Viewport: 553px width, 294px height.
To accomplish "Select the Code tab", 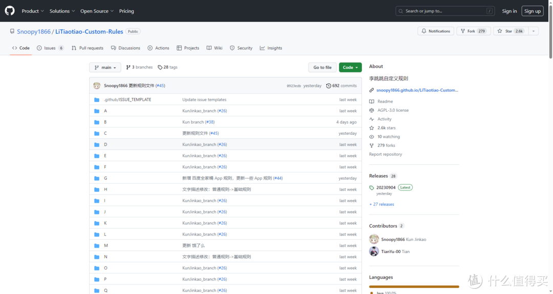I will (x=21, y=48).
